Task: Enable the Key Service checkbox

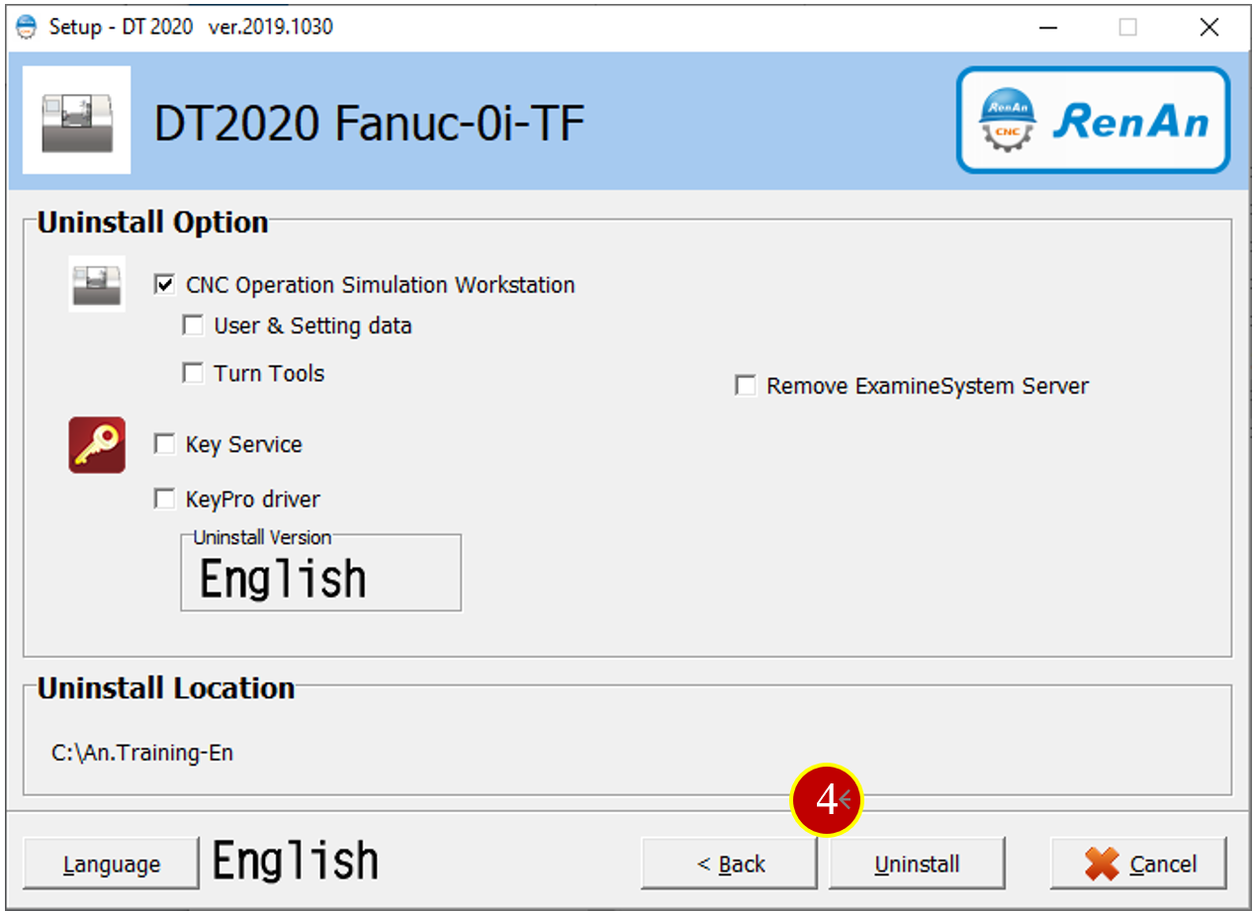Action: click(164, 444)
